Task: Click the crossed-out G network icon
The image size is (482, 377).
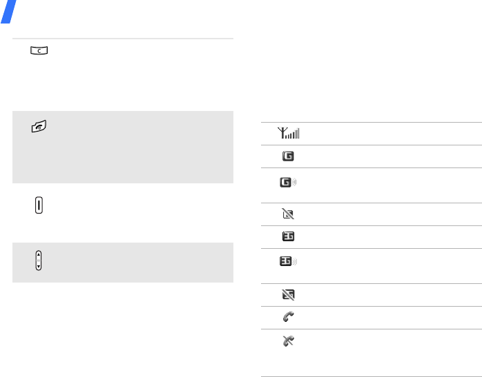Action: point(287,214)
